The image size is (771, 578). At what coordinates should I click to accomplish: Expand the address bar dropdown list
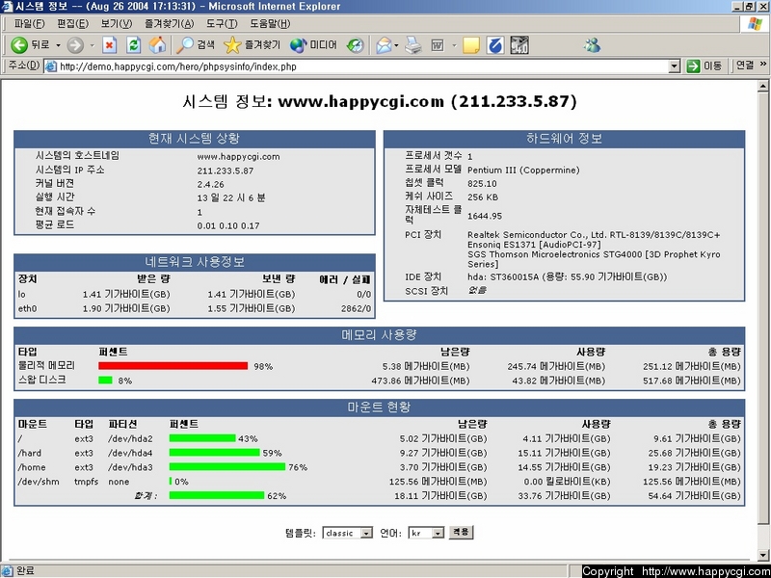coord(674,66)
